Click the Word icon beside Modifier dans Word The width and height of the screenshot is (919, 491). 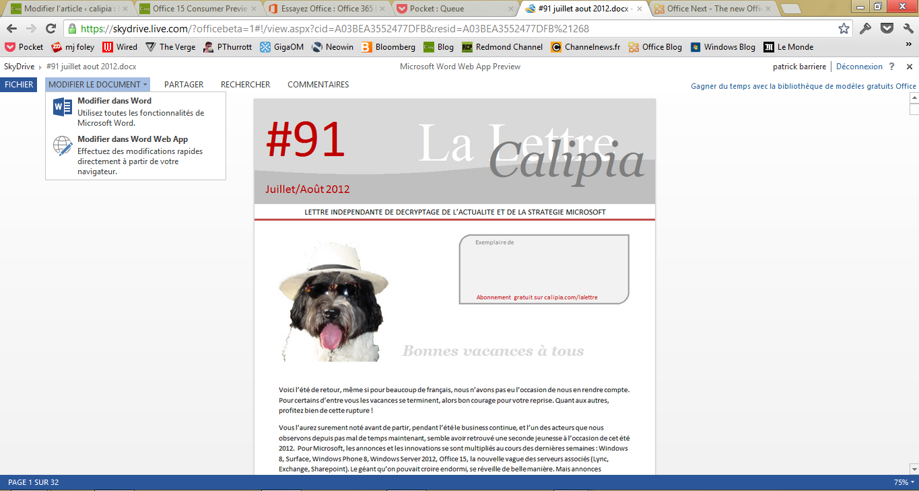63,108
